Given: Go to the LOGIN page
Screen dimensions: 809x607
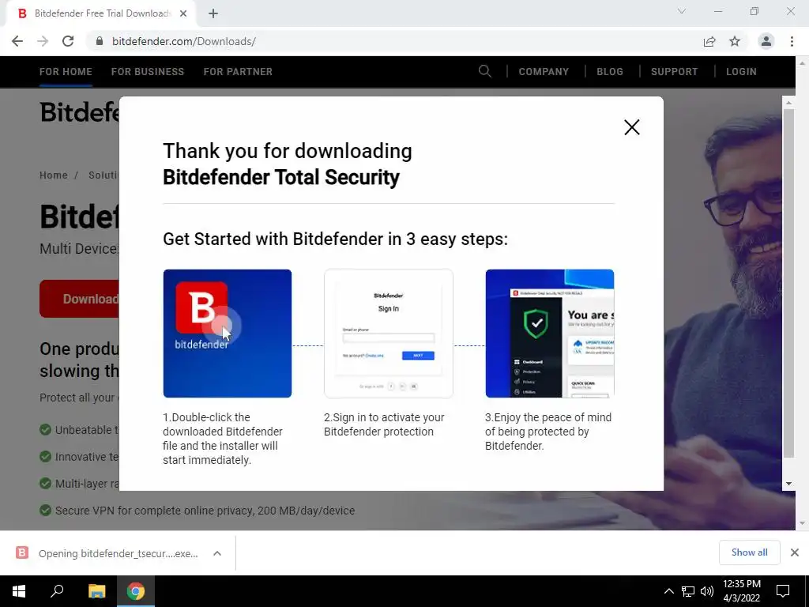Looking at the screenshot, I should pyautogui.click(x=741, y=72).
